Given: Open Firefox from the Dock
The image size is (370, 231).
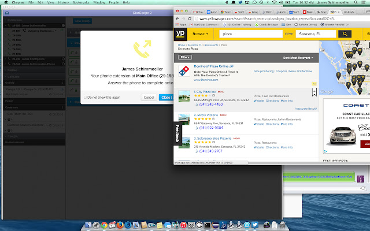Looking at the screenshot, I should (120, 225).
